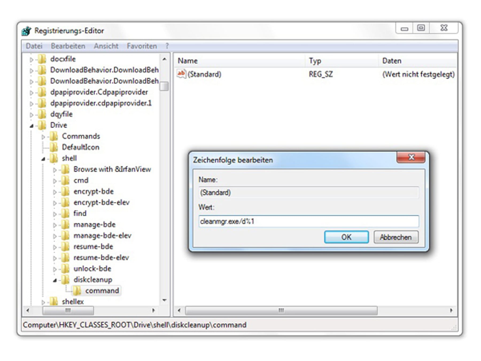This screenshot has width=481, height=361.
Task: Click the ab string icon of (Standard) value
Action: (x=181, y=74)
